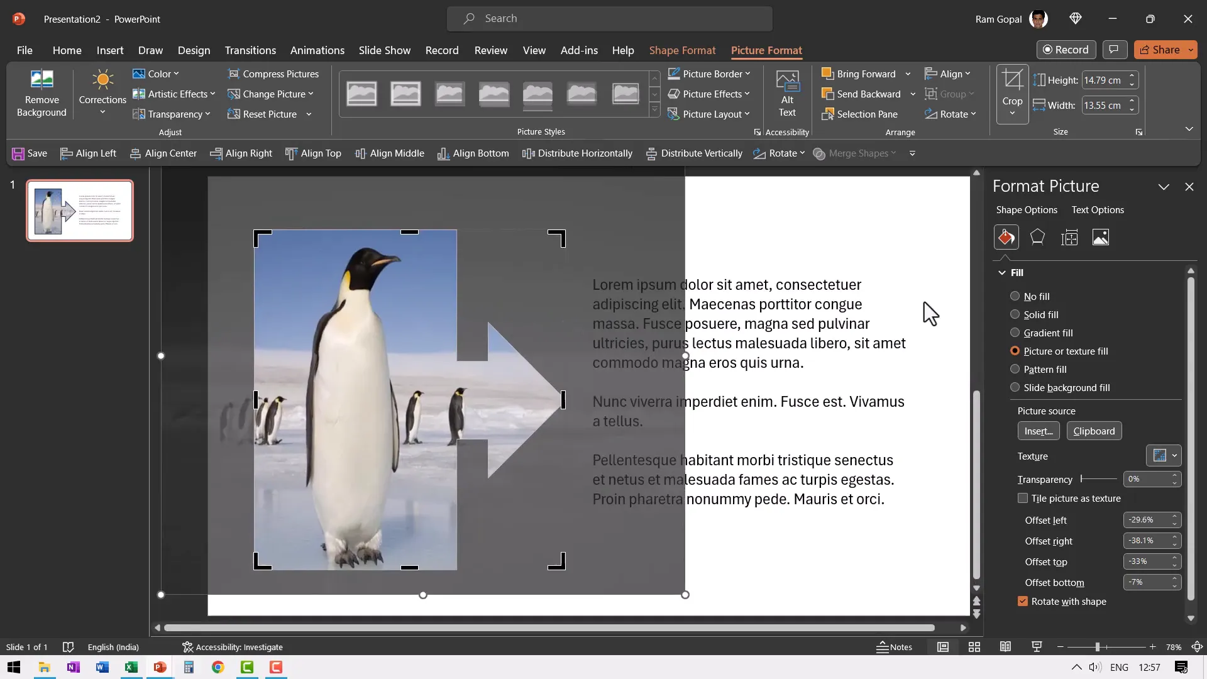Click Align Center command
This screenshot has width=1207, height=679.
pyautogui.click(x=163, y=153)
